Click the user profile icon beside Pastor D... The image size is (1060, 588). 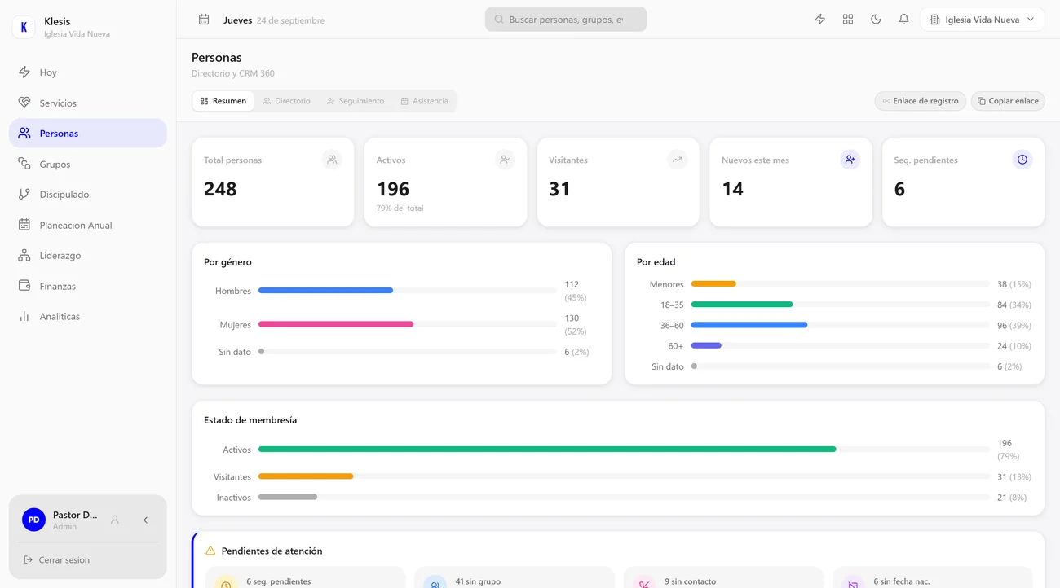coord(115,520)
